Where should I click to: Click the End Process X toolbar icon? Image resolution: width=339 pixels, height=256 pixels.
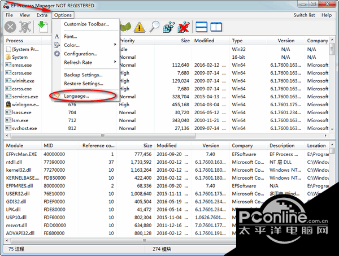tap(10, 27)
